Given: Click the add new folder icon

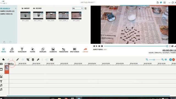Looking at the screenshot, I should [4, 42].
